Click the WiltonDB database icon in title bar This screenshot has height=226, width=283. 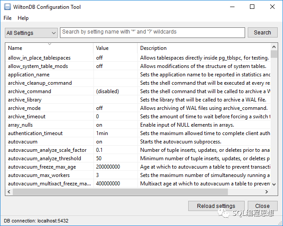click(7, 7)
